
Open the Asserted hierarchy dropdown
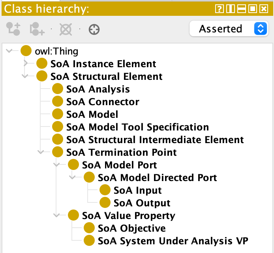coord(228,29)
